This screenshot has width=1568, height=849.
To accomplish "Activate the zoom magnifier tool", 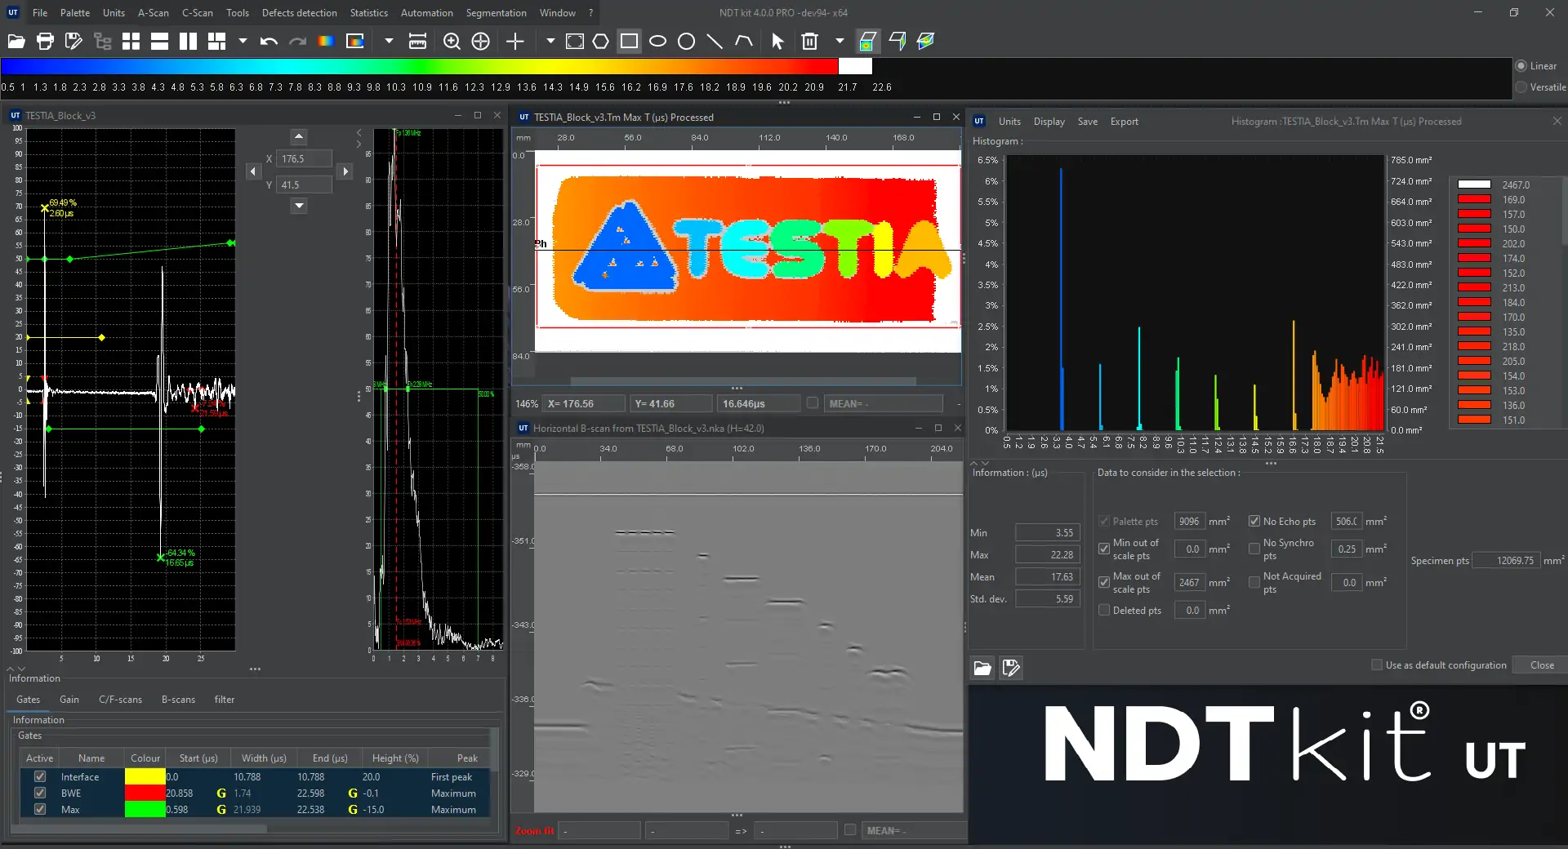I will [x=452, y=41].
